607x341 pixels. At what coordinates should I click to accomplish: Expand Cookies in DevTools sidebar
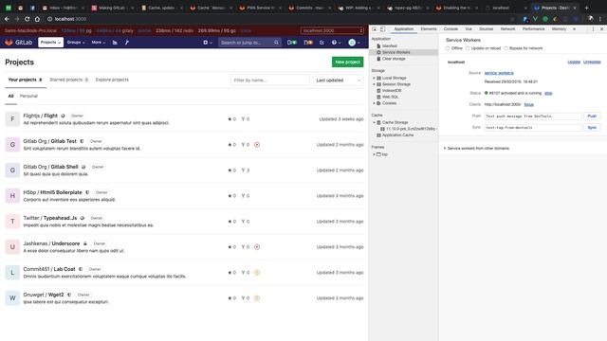[x=374, y=103]
